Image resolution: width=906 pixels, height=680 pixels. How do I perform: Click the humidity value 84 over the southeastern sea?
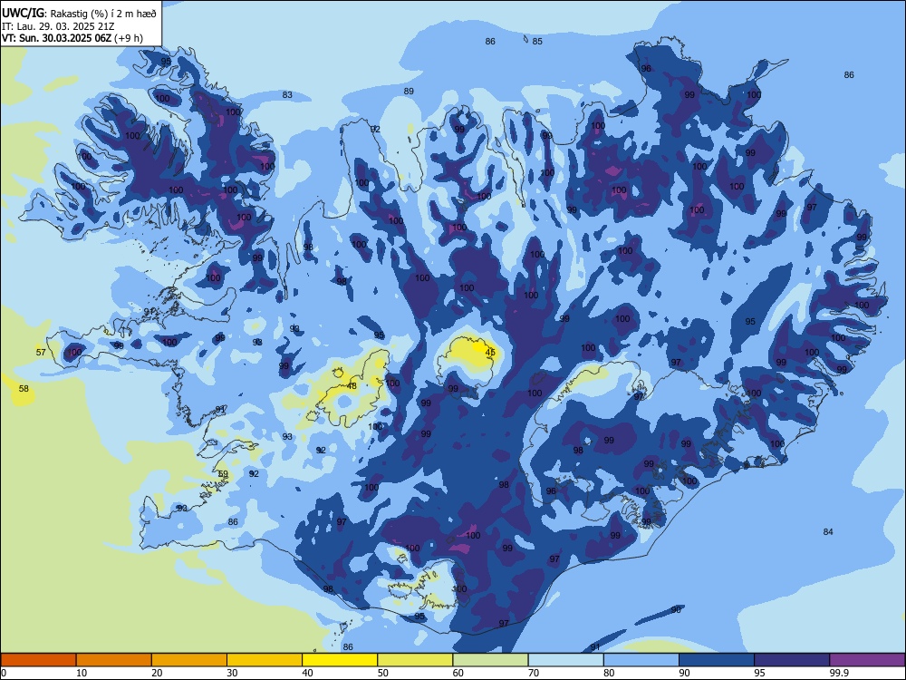828,532
